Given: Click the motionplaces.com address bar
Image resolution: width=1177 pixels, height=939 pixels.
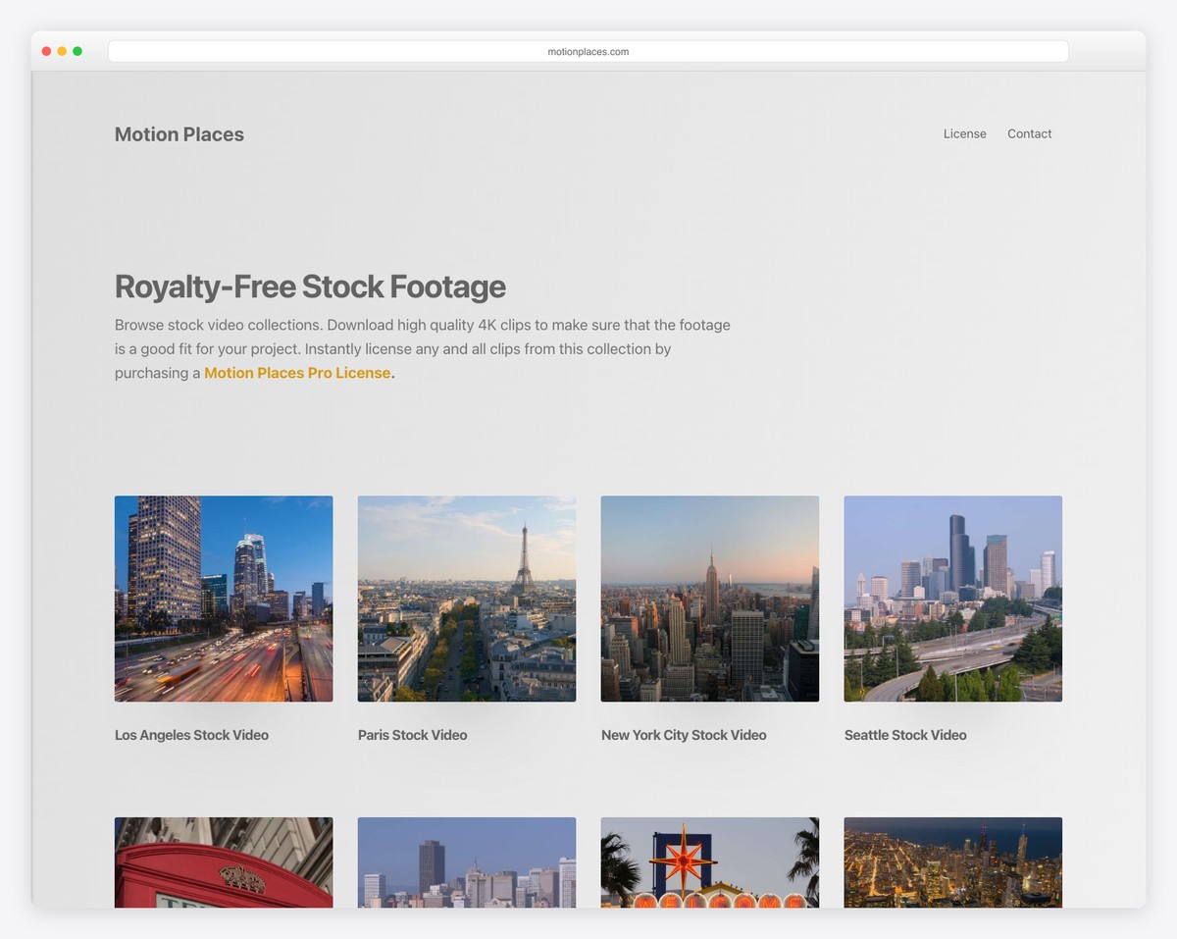Looking at the screenshot, I should [588, 51].
